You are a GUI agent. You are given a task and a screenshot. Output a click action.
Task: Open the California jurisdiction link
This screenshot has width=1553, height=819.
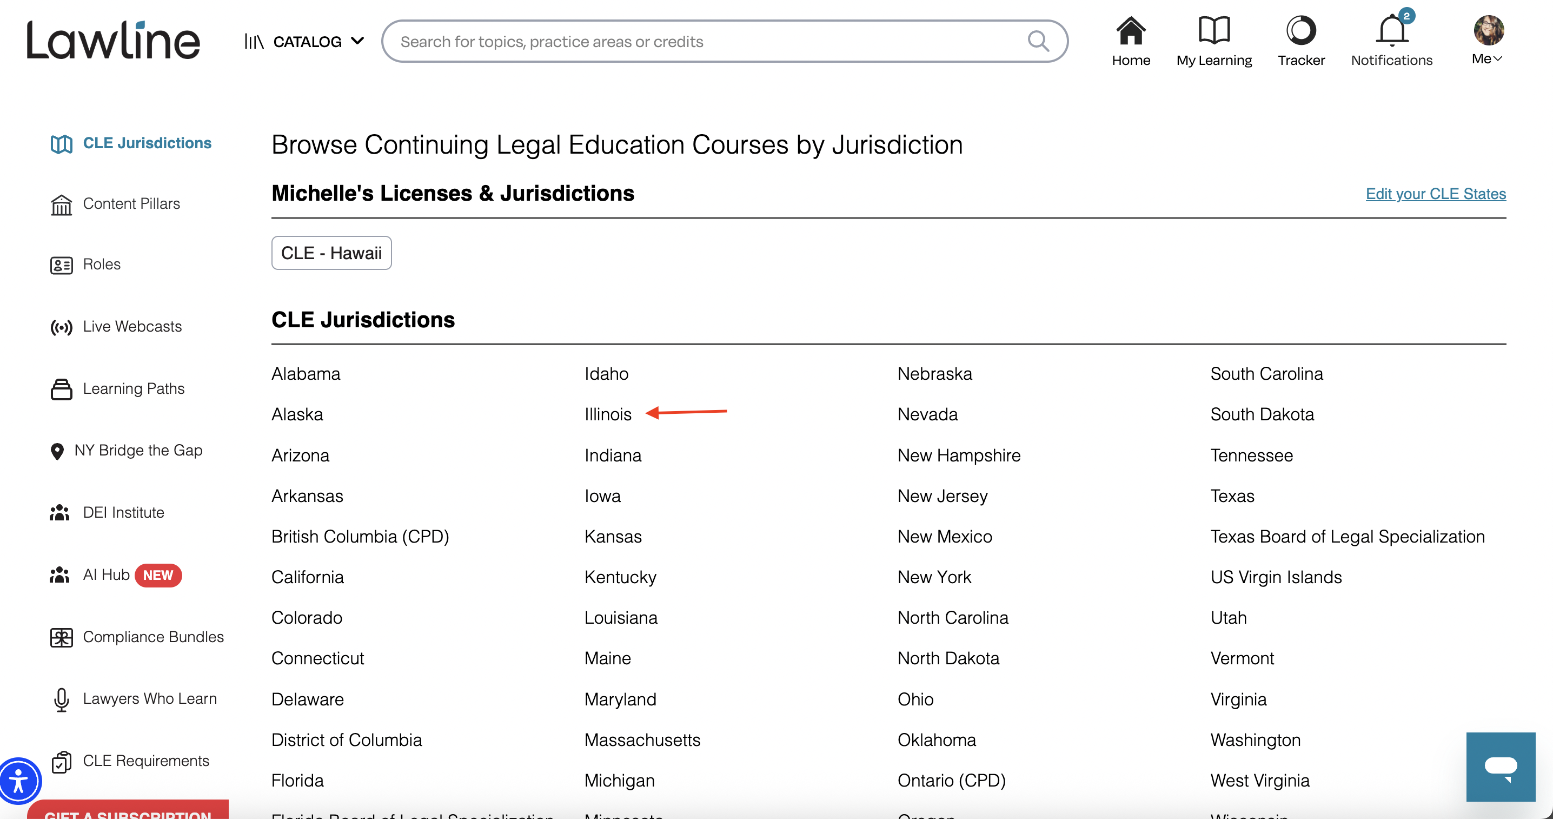point(308,577)
